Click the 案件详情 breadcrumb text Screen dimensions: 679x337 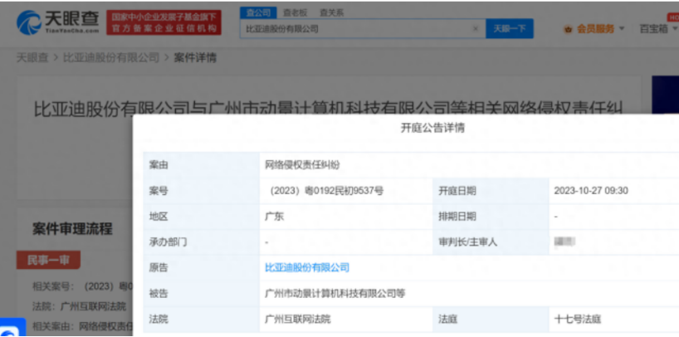click(x=195, y=57)
